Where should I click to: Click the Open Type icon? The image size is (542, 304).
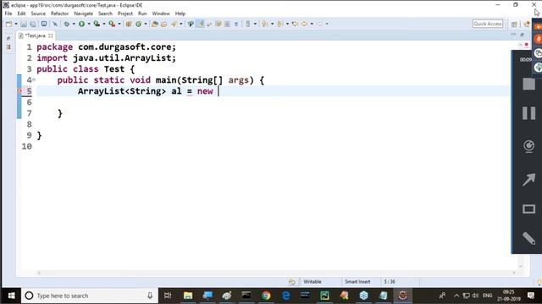coord(154,24)
